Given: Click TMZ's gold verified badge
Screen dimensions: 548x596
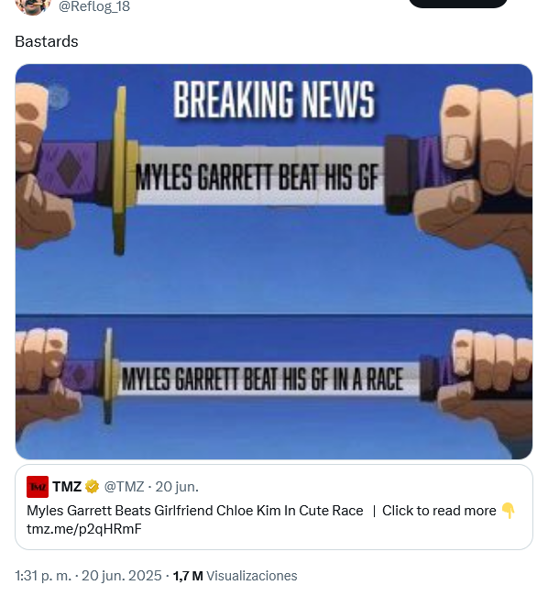Looking at the screenshot, I should (x=92, y=487).
